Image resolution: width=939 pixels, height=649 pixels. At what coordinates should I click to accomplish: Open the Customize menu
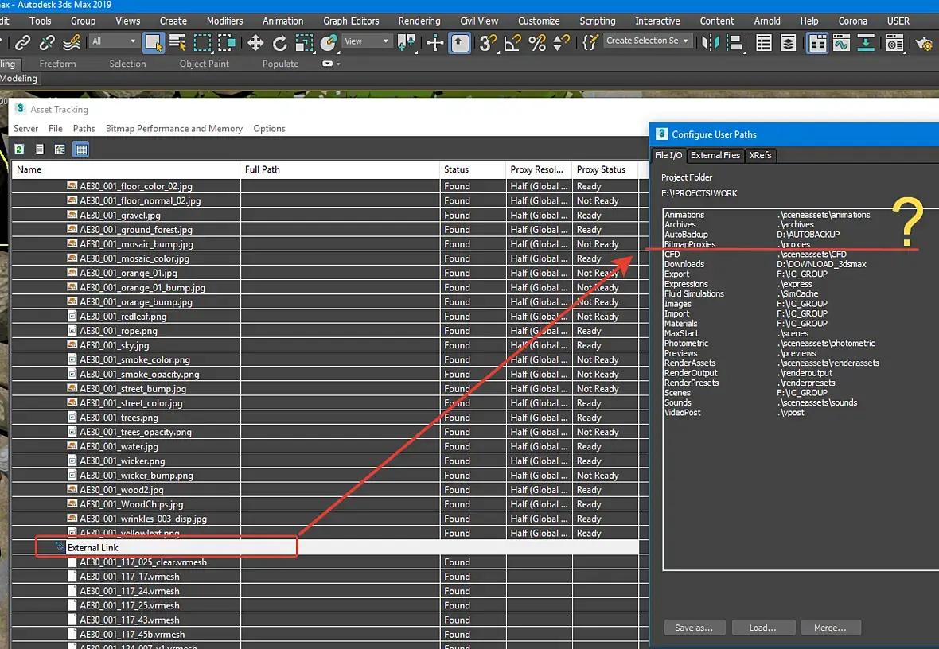pos(539,21)
